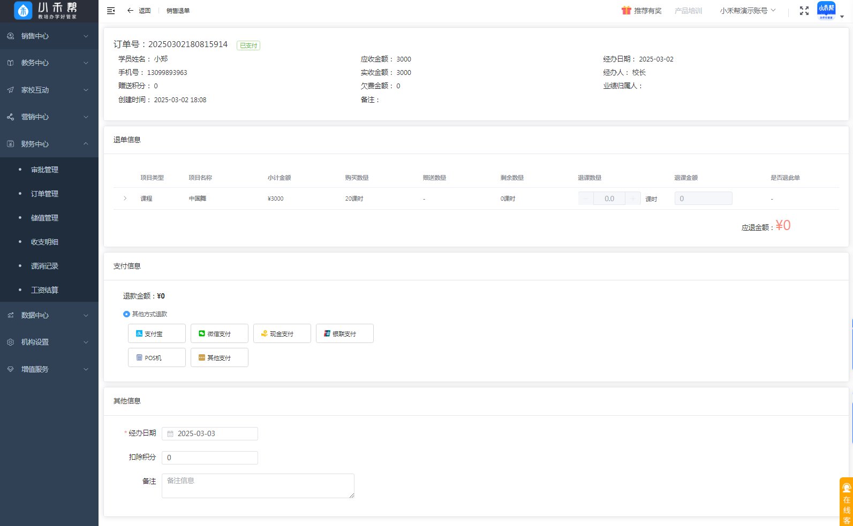The width and height of the screenshot is (853, 526).
Task: Toggle the sidebar collapse hamburger icon
Action: (x=111, y=11)
